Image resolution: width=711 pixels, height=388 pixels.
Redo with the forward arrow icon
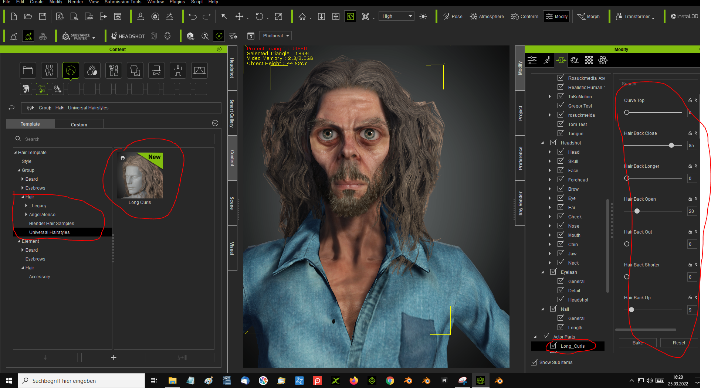[207, 16]
